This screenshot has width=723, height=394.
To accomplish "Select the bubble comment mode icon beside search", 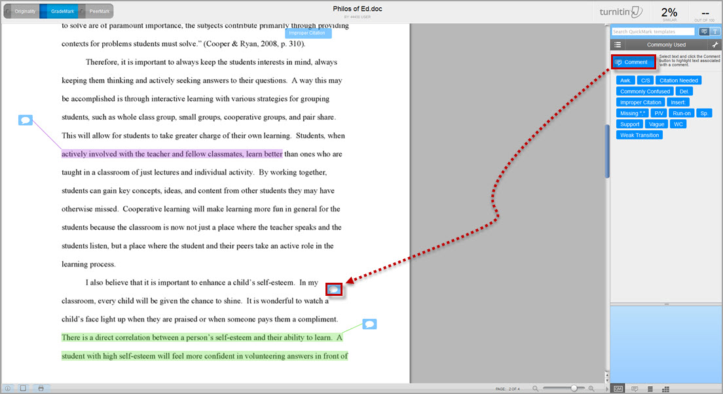I will (704, 31).
